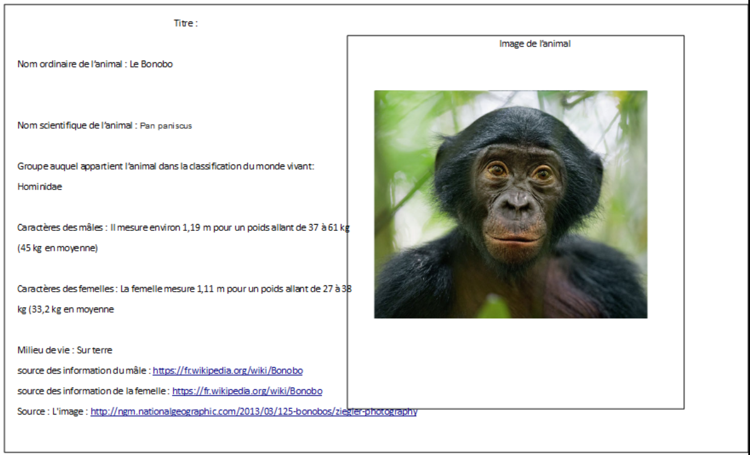
Task: Click the 'Caractères des mâles' line
Action: click(x=62, y=227)
